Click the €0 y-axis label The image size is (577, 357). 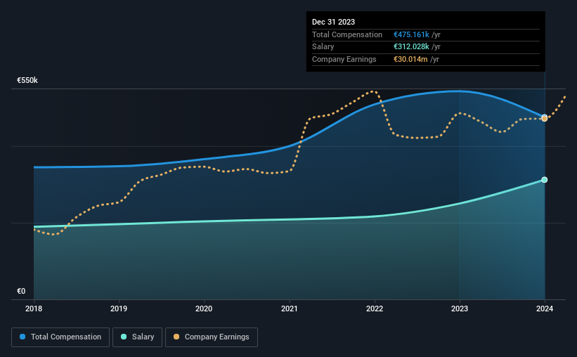[21, 291]
